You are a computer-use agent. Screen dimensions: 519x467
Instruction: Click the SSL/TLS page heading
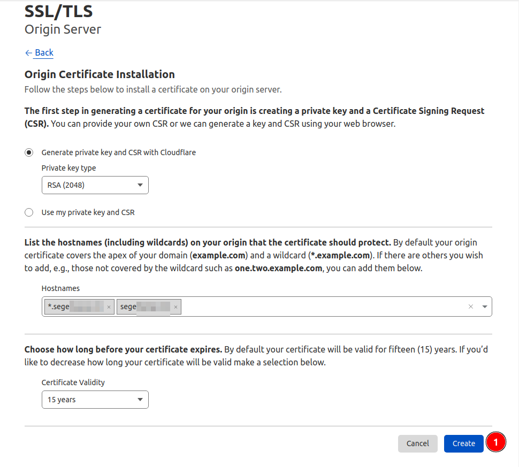tap(58, 11)
